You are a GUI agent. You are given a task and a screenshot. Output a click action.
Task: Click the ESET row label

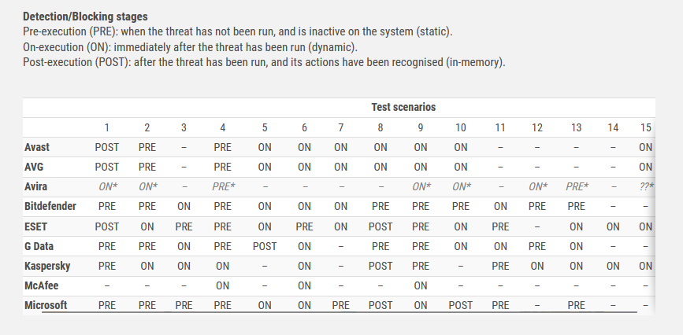(37, 226)
